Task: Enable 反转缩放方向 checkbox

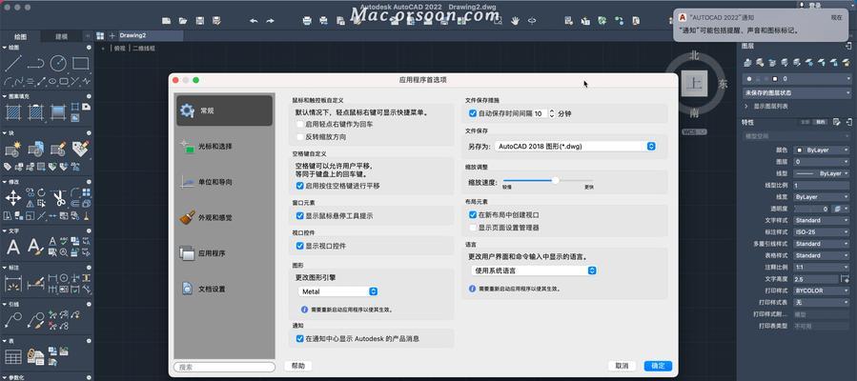Action: point(300,136)
